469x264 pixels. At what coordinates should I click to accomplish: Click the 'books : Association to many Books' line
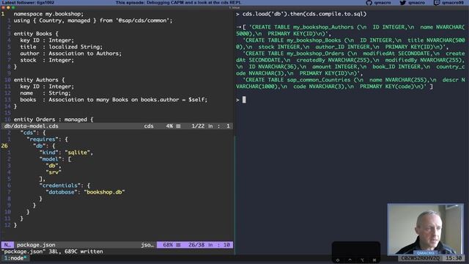tap(114, 100)
